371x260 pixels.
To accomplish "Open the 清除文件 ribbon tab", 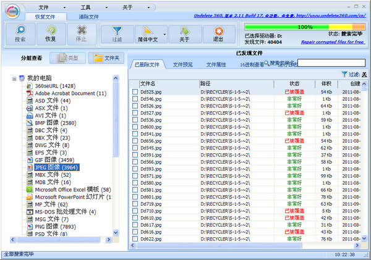I will pyautogui.click(x=88, y=17).
